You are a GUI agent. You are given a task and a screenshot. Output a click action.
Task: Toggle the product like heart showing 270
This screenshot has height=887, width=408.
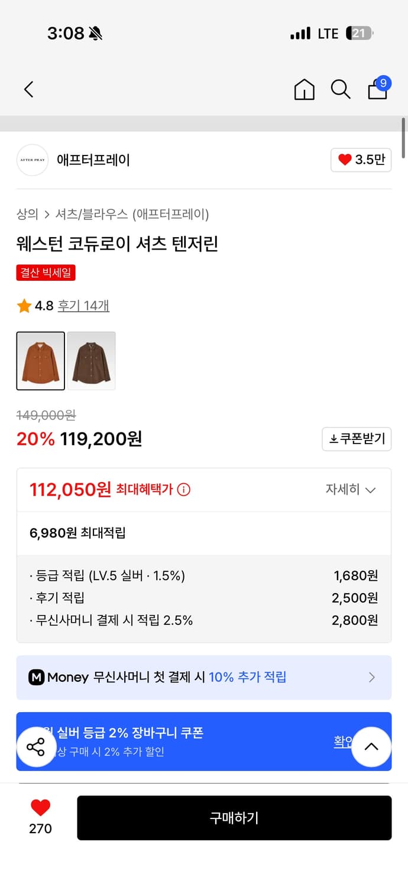39,809
